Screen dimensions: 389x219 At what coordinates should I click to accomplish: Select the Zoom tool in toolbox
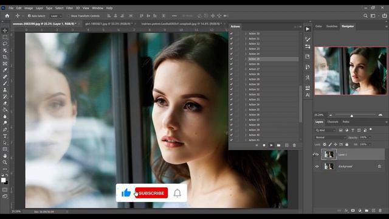point(5,162)
